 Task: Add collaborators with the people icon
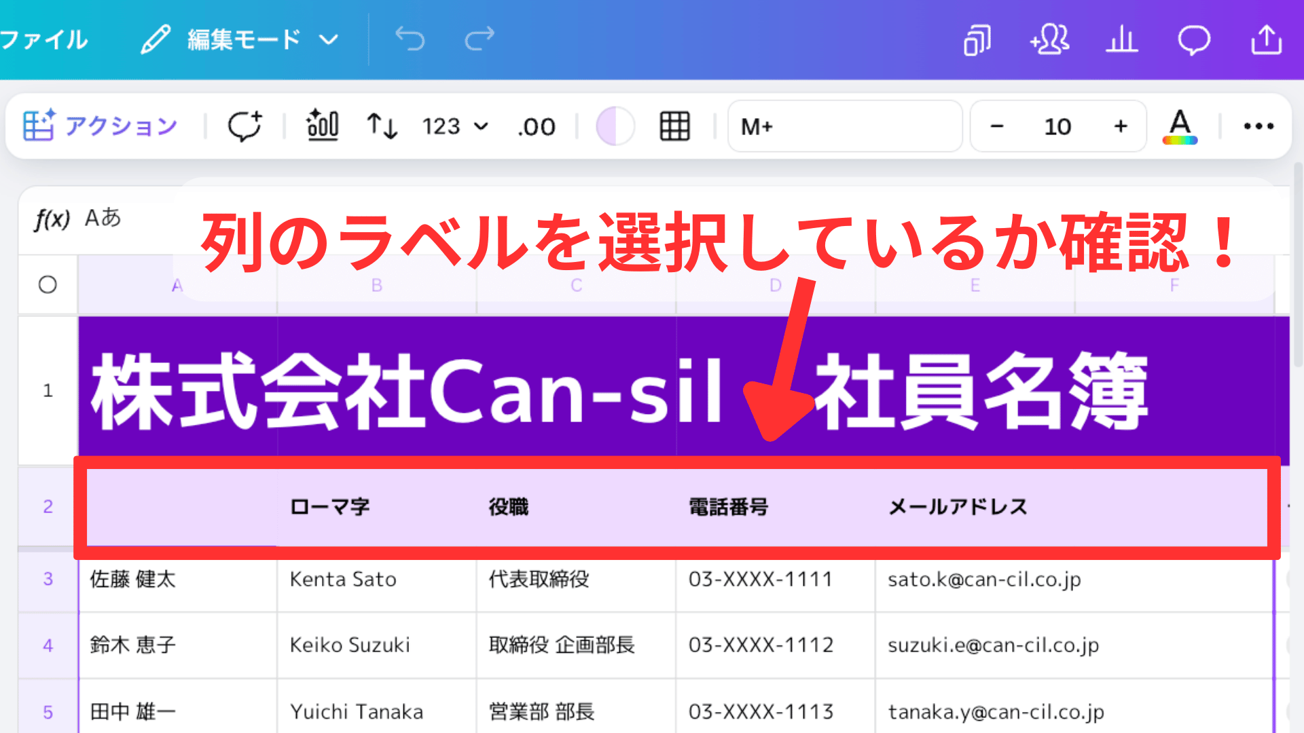click(1049, 39)
